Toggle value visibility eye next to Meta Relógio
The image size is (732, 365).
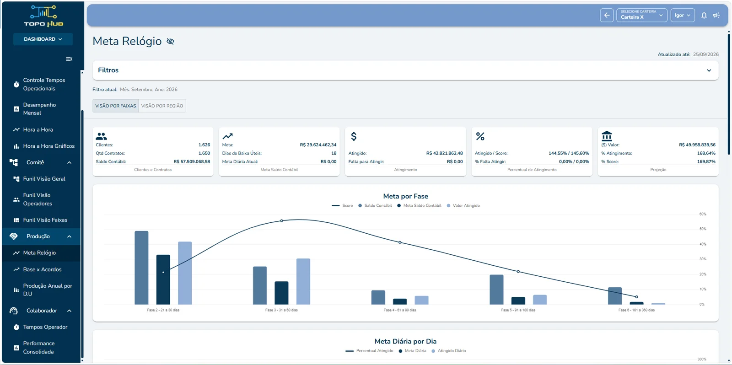[x=170, y=41]
